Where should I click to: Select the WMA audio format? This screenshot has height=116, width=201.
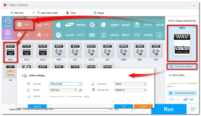coord(123,52)
